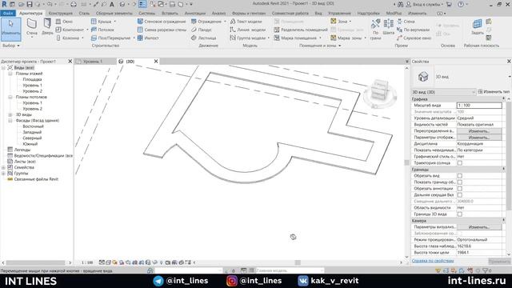The width and height of the screenshot is (512, 288).
Task: Expand the Группы node
Action: click(3, 173)
